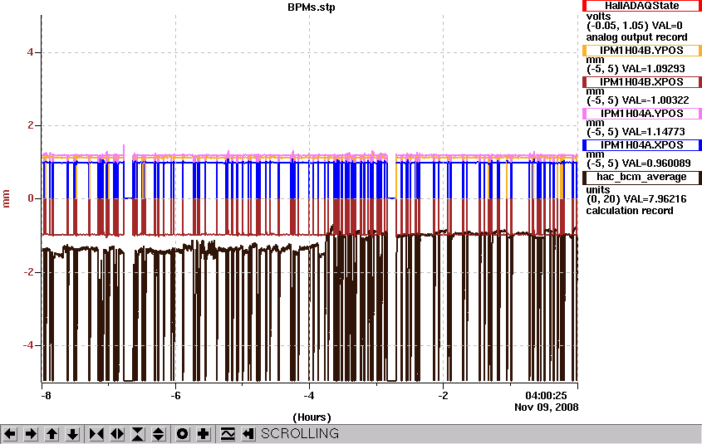This screenshot has width=702, height=444.
Task: Click the 'volts' unit under HallADAQState
Action: click(599, 17)
